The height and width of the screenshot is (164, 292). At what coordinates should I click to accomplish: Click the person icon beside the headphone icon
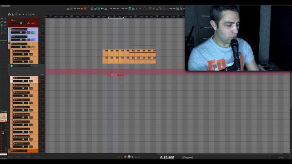point(13,14)
